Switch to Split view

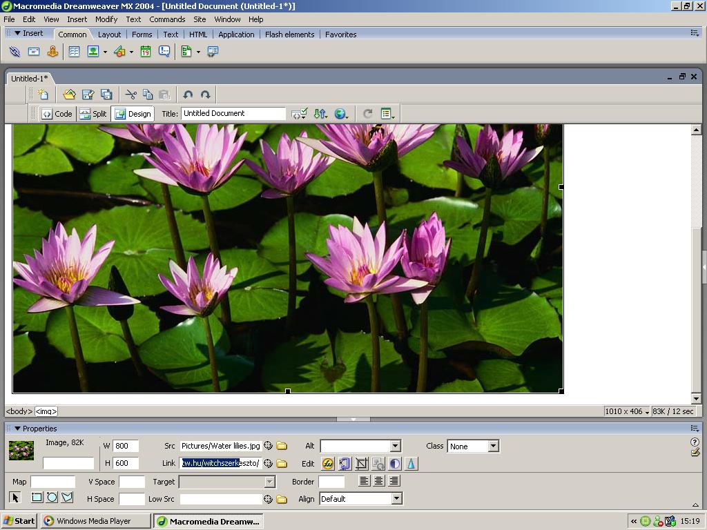tap(93, 114)
